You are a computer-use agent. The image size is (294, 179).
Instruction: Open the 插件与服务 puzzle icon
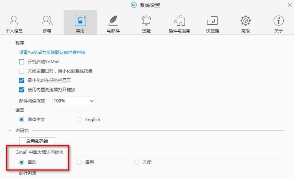click(x=179, y=21)
